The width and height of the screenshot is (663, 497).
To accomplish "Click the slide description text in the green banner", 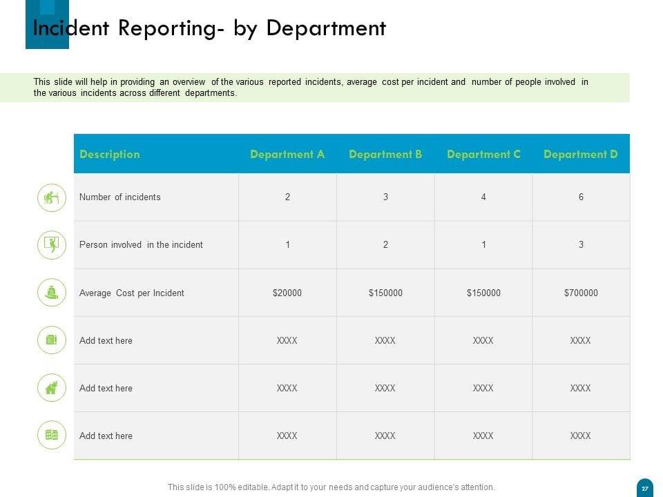I will [x=311, y=88].
